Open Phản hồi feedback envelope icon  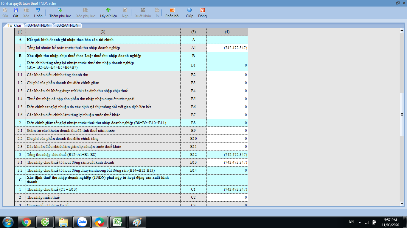[x=172, y=10]
